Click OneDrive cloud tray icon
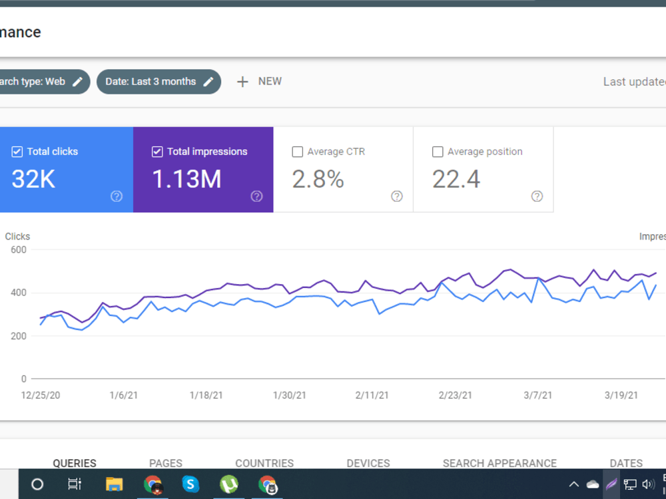Image resolution: width=666 pixels, height=499 pixels. 593,484
